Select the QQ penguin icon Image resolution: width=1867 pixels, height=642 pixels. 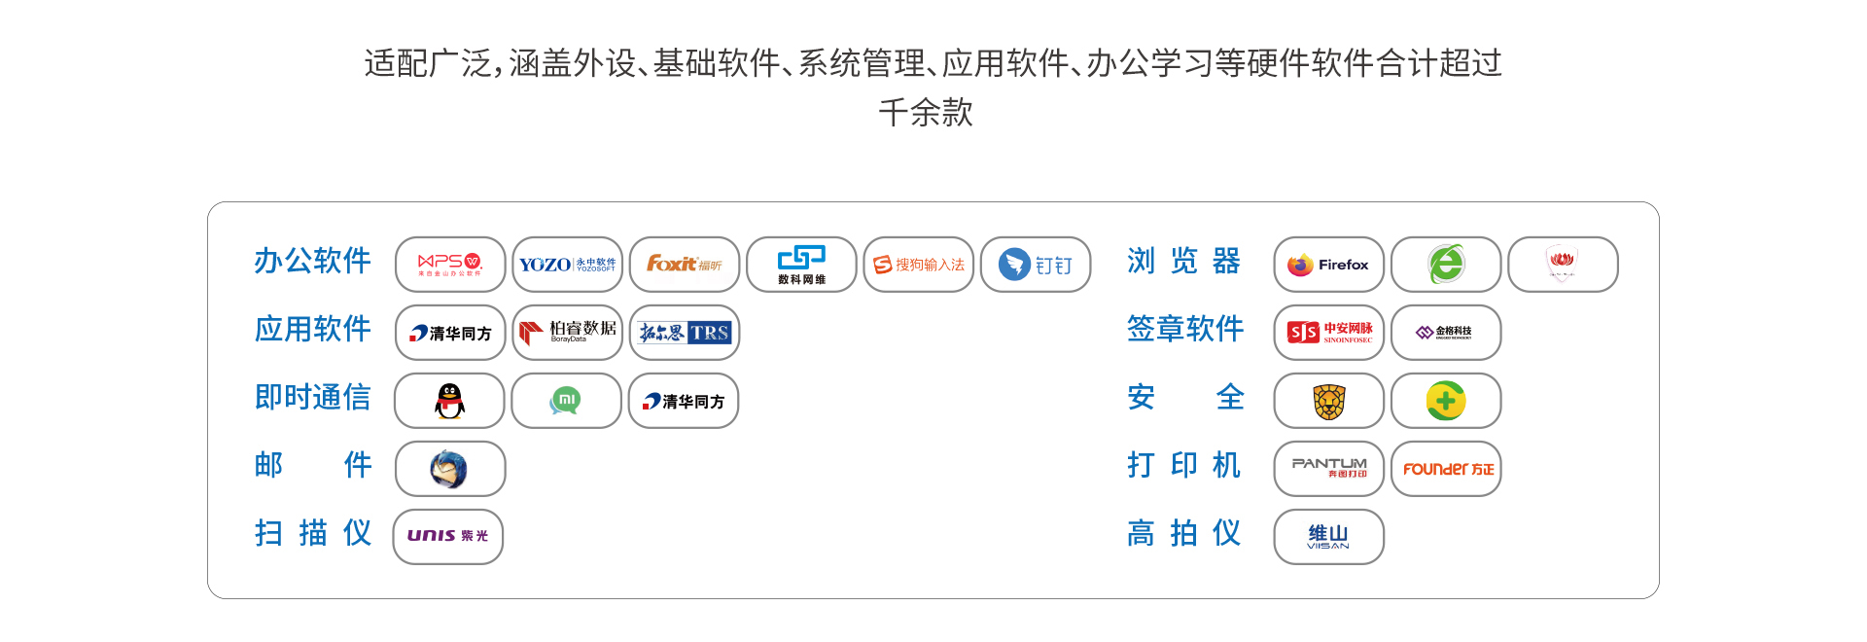(449, 401)
